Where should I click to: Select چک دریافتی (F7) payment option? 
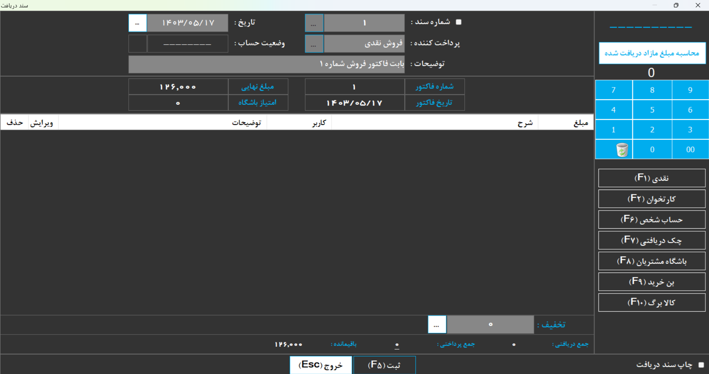(x=652, y=240)
